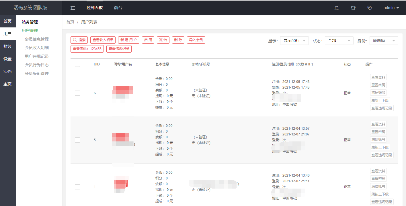Viewport: 406px width, 206px height.
Task: Click 刷新上下级 for UID 1
Action: tap(380, 194)
